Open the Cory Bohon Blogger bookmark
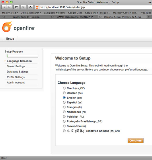Viewport: 152px width, 160px height. (98, 13)
